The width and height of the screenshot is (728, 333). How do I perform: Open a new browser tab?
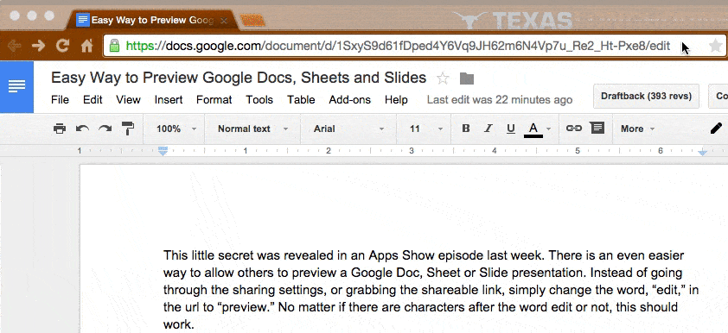(252, 21)
